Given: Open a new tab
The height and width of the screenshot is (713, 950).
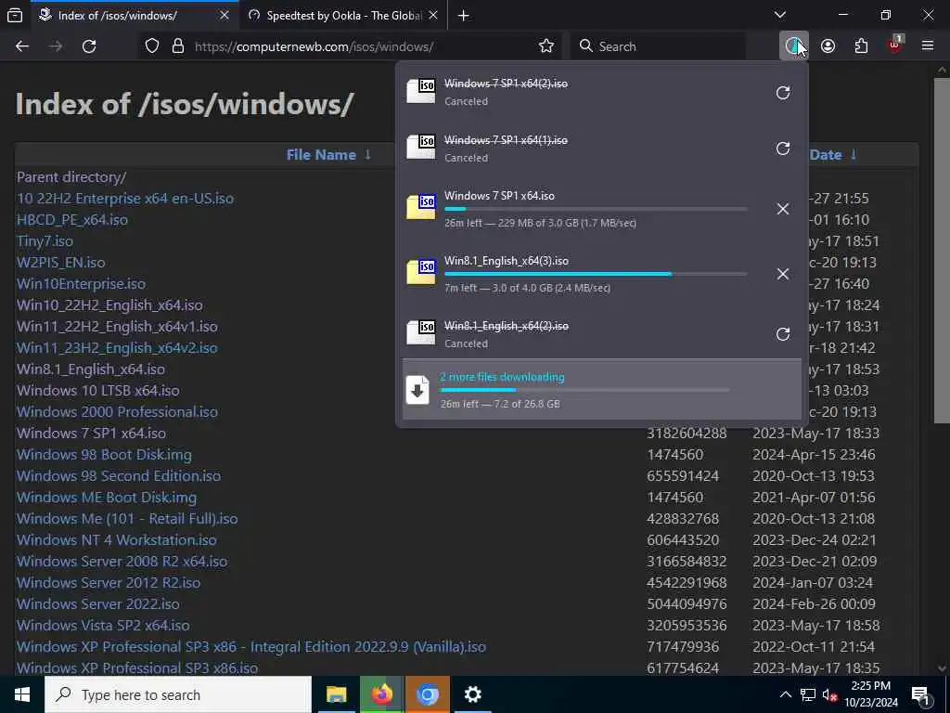Looking at the screenshot, I should [x=464, y=16].
